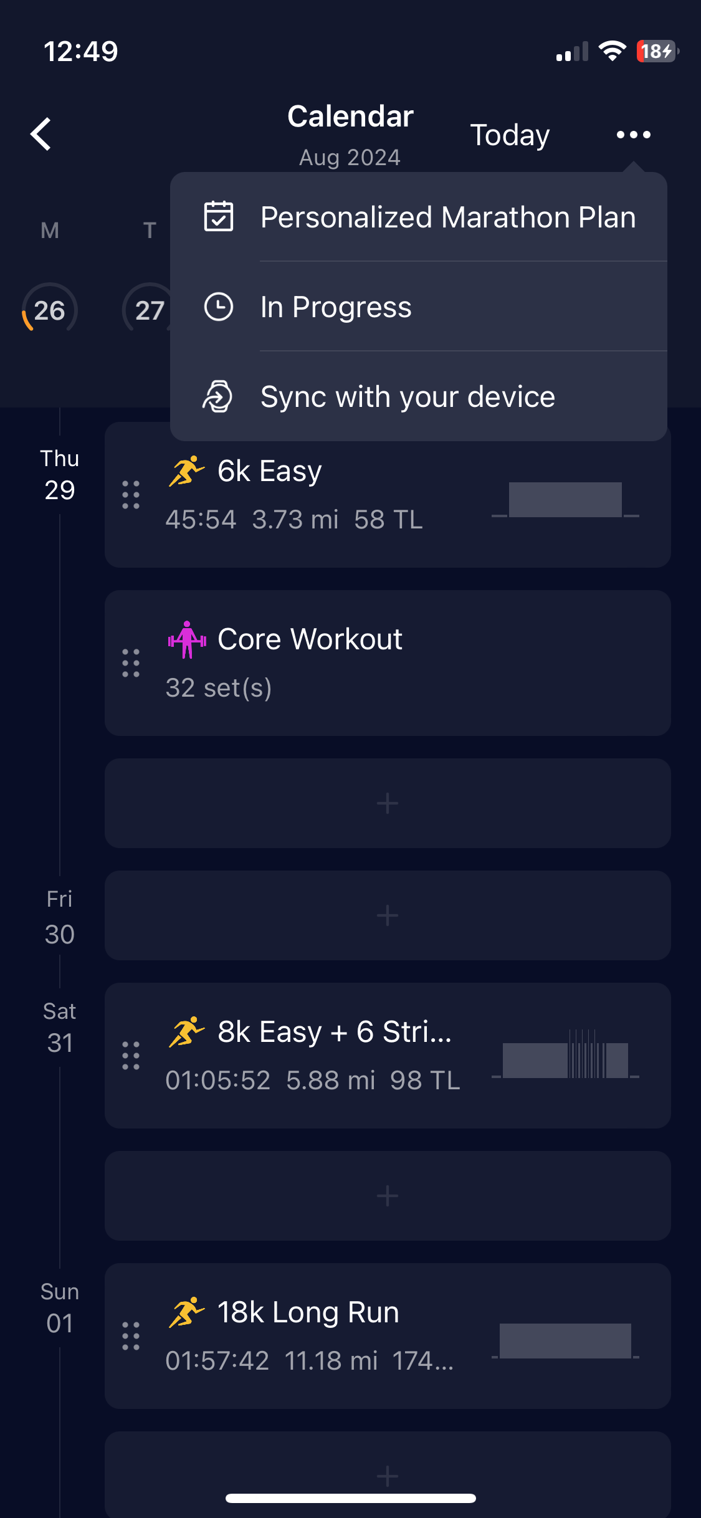Choose In Progress from the popup menu

[419, 307]
